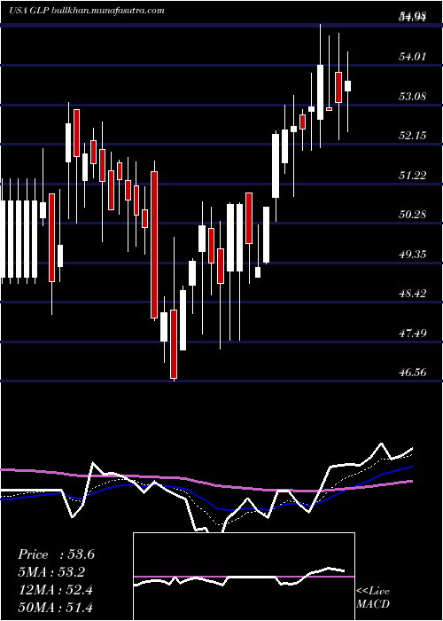443x621 pixels.
Task: Click the '5MA : 53.2' readout
Action: [x=52, y=572]
